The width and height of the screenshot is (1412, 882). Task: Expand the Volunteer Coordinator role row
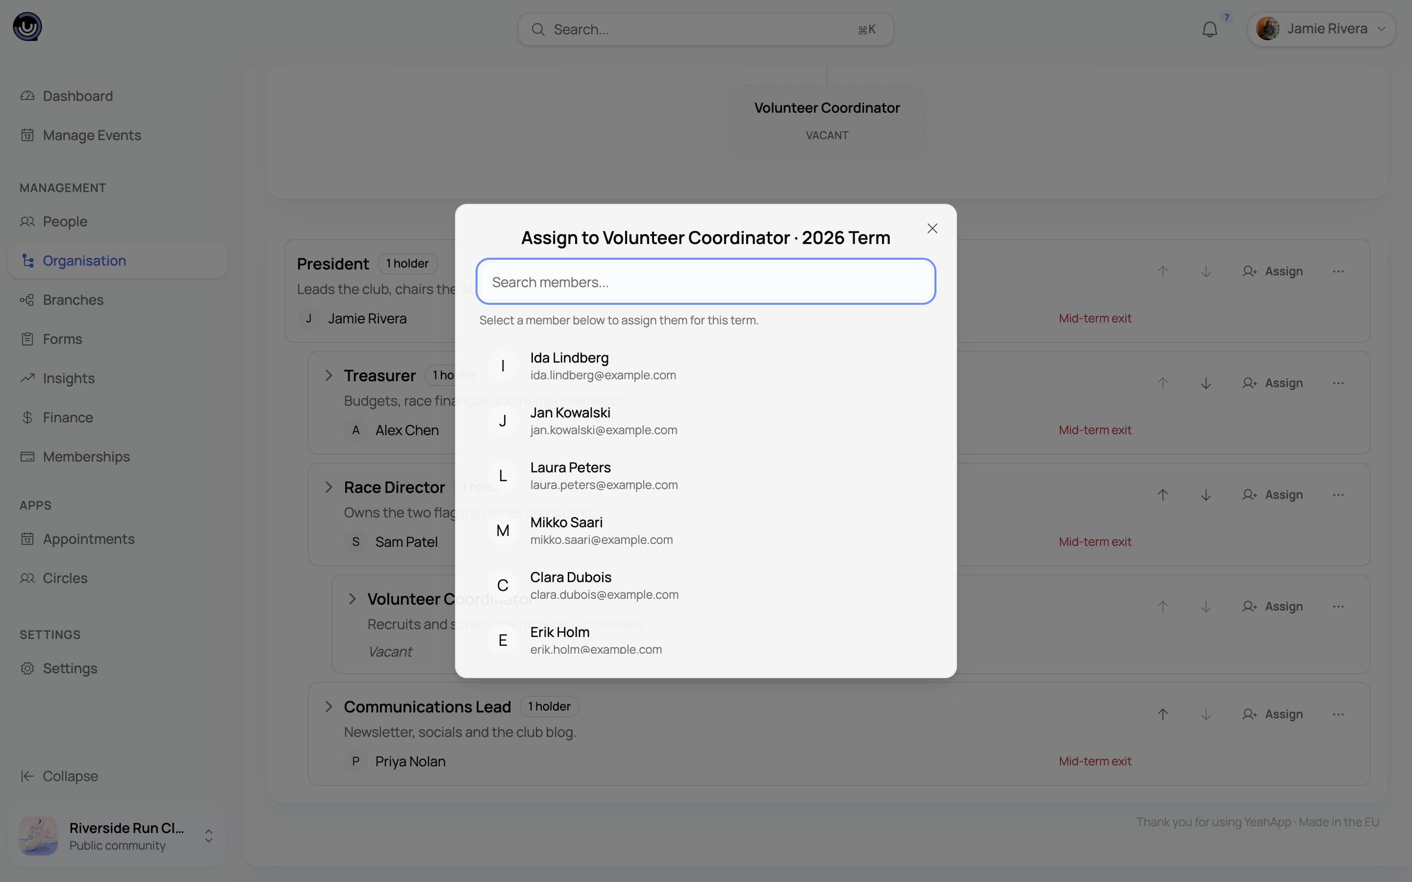[352, 598]
